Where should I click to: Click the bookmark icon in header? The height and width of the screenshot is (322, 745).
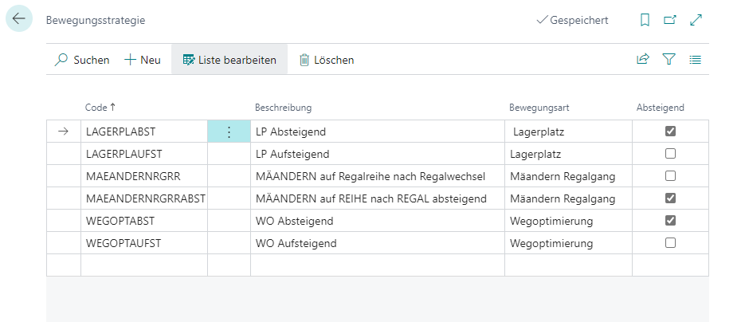point(645,20)
